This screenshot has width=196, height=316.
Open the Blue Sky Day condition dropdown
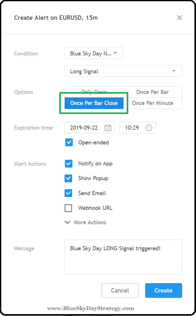(94, 53)
